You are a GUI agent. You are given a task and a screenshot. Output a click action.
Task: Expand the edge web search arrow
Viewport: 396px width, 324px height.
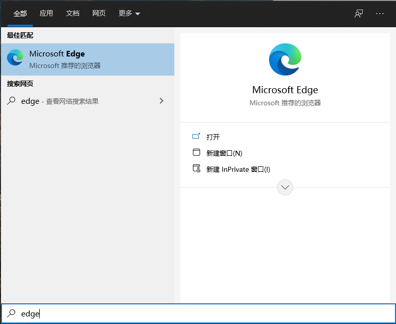(161, 101)
